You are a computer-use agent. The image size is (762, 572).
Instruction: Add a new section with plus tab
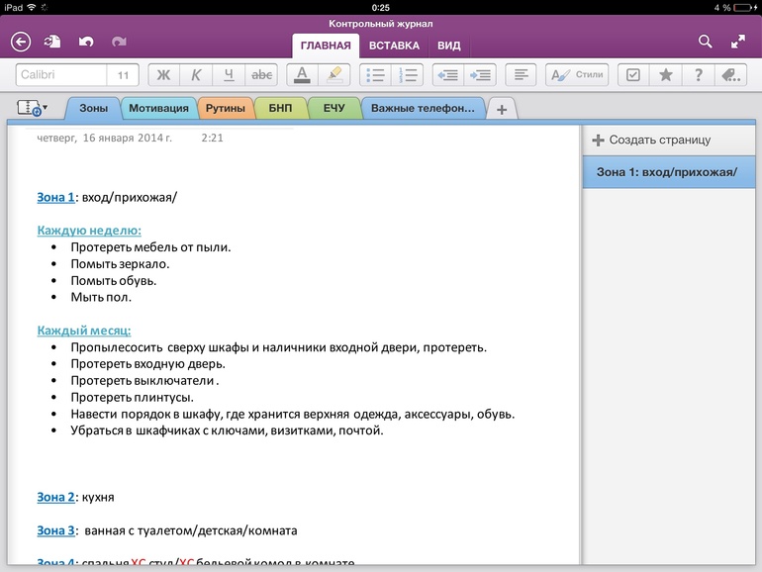(x=502, y=109)
